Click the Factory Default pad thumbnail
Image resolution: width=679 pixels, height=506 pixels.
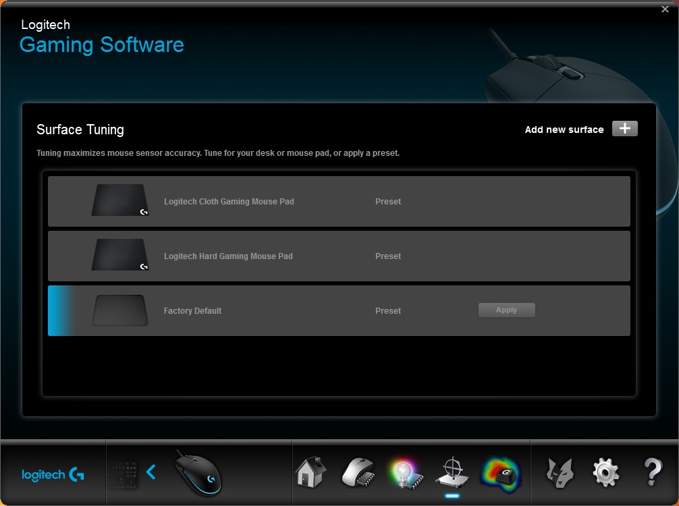[x=120, y=310]
